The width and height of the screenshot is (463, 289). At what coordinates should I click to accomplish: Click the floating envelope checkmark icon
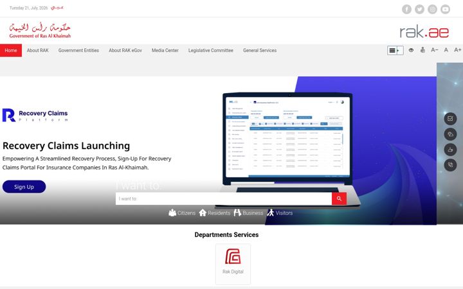click(450, 119)
